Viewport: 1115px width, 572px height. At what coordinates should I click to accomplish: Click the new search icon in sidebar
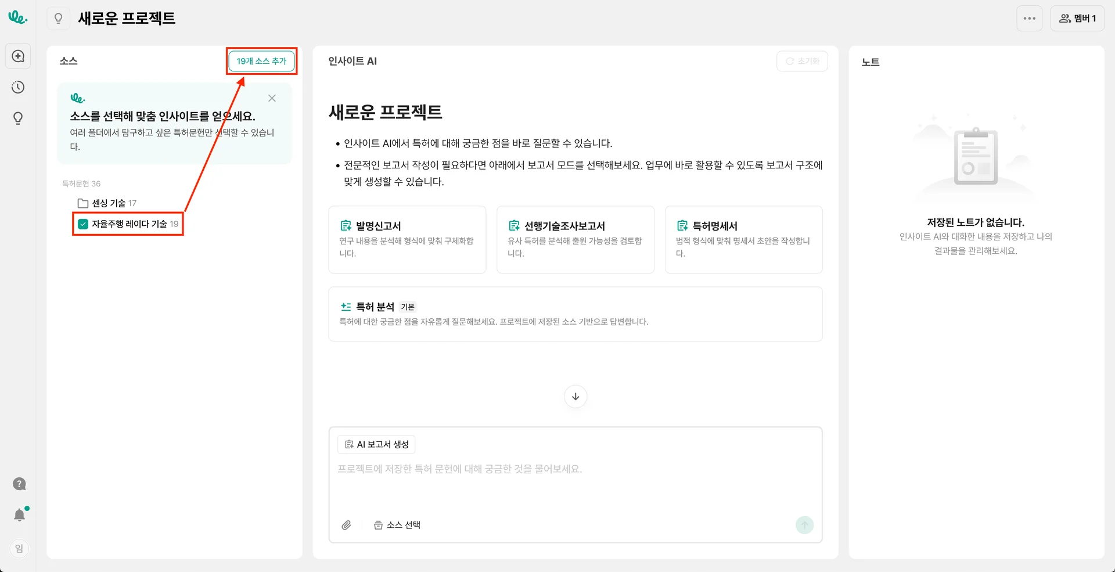[18, 56]
